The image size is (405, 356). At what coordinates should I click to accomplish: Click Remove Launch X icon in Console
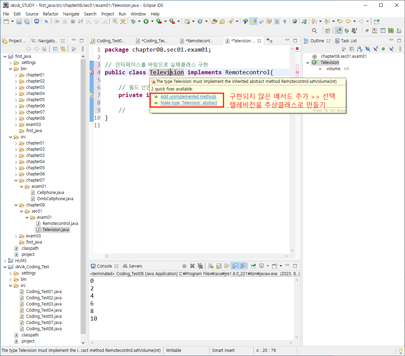pos(192,266)
